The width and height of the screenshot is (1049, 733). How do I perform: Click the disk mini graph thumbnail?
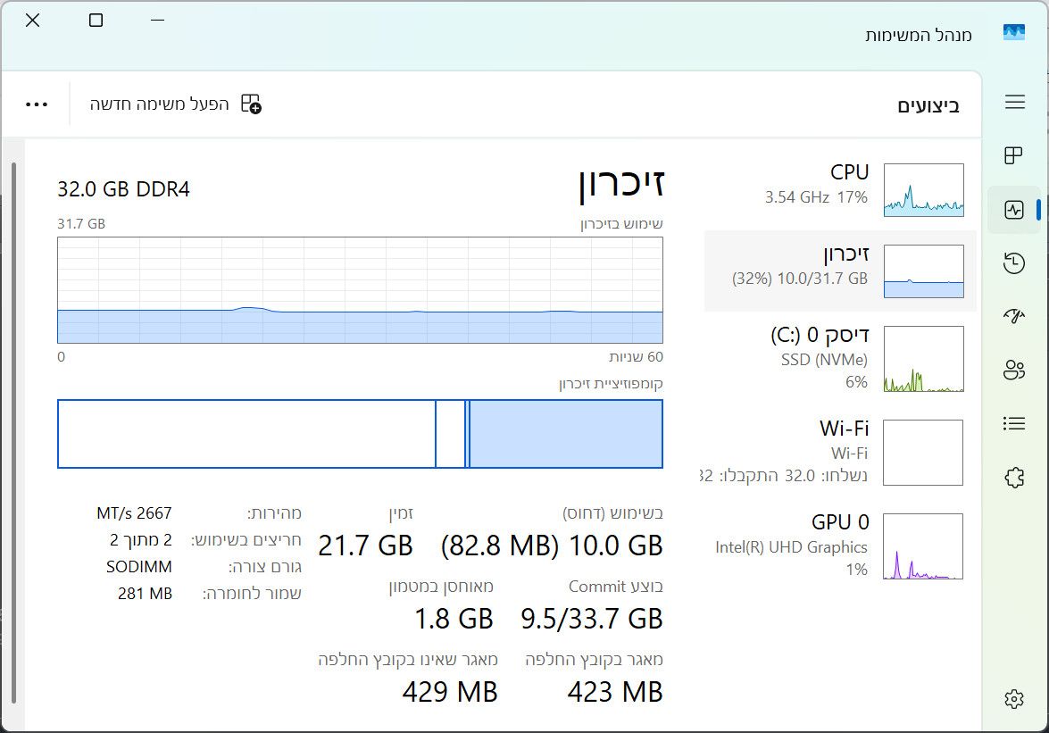tap(923, 359)
